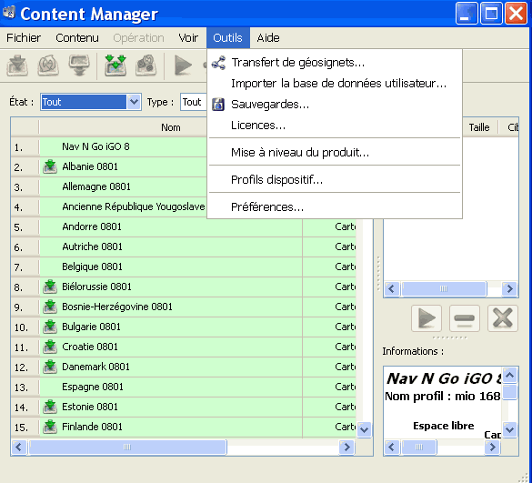Select Importer la base de données utilisateur

coord(335,84)
